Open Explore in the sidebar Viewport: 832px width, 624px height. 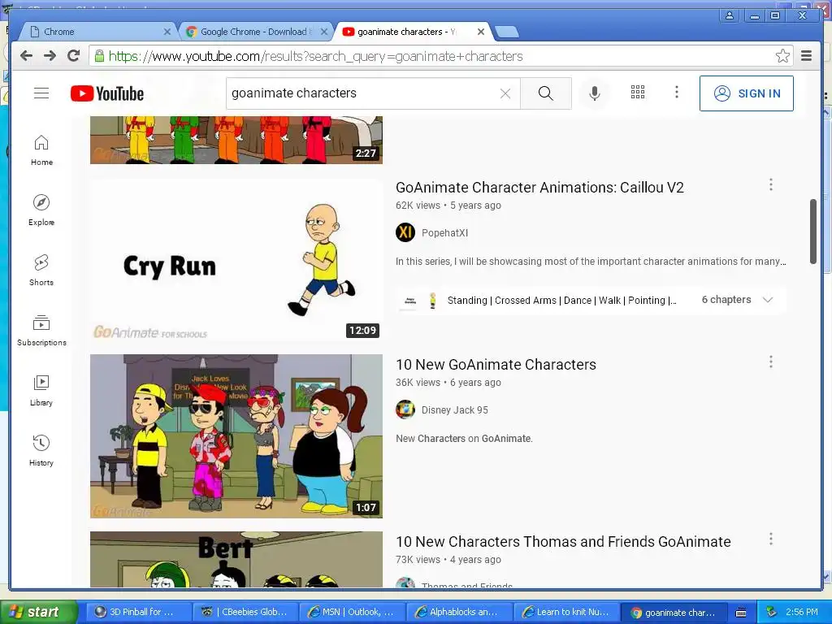point(41,210)
